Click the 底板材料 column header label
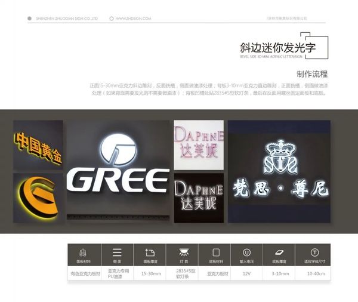This screenshot has width=358, height=302. click(x=216, y=261)
